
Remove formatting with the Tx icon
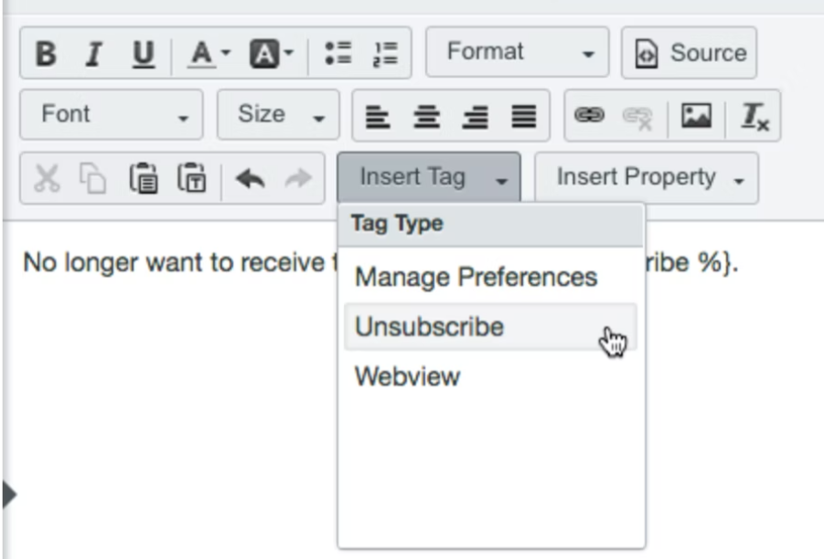pyautogui.click(x=754, y=116)
